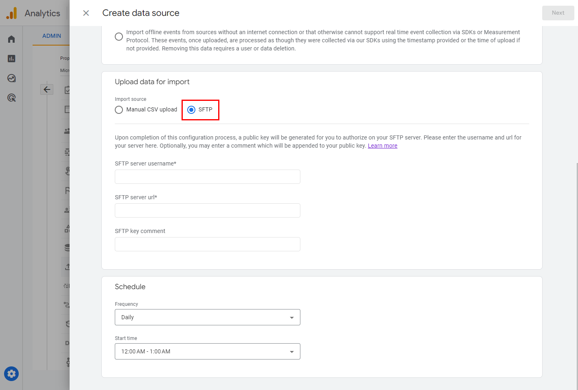Open the Learn more link
Screen dimensions: 578x390
click(382, 146)
